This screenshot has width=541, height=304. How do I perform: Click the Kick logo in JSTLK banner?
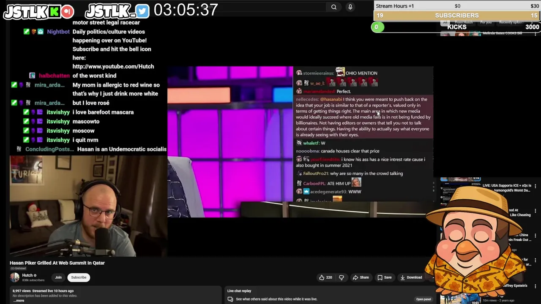coord(54,11)
